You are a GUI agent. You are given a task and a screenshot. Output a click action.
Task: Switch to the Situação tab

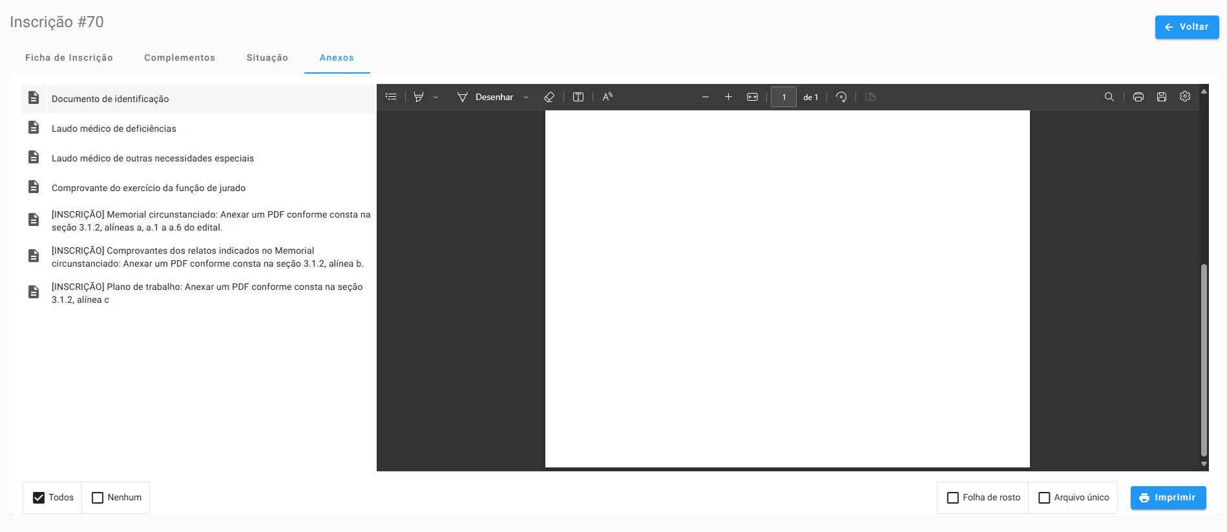(x=267, y=57)
